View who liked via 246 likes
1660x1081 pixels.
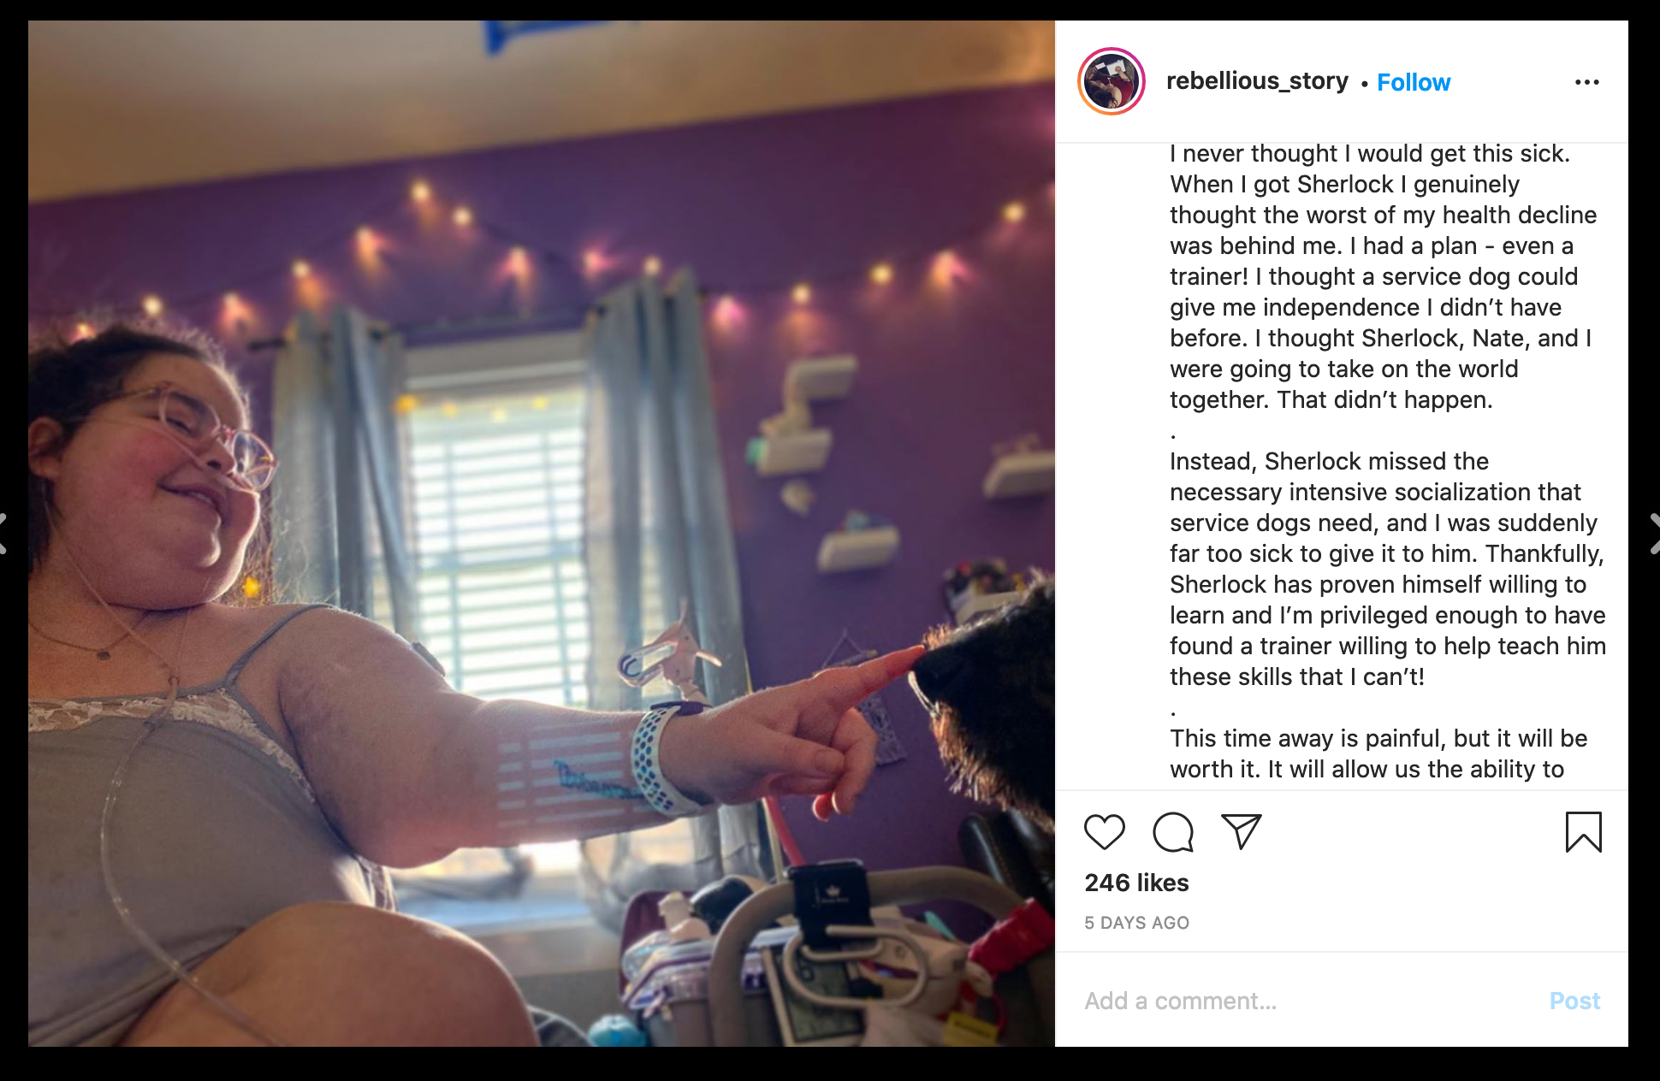pyautogui.click(x=1136, y=883)
